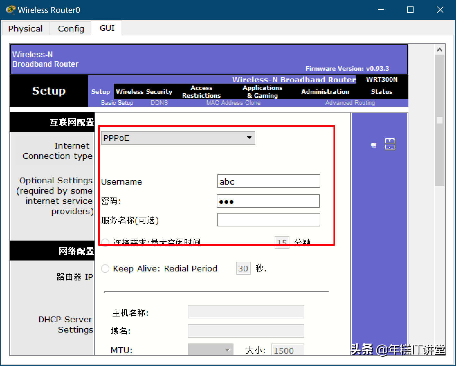Image resolution: width=456 pixels, height=366 pixels.
Task: Go to the Basic Setup subpage
Action: [x=117, y=103]
